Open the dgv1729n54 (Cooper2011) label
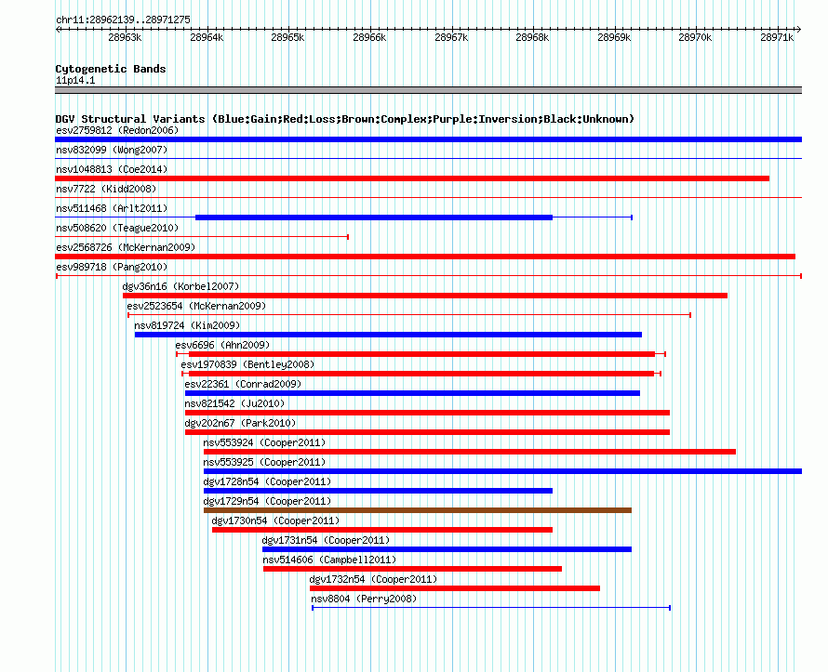 click(267, 501)
